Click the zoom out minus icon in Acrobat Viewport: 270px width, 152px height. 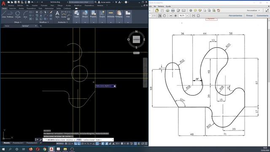[171, 16]
